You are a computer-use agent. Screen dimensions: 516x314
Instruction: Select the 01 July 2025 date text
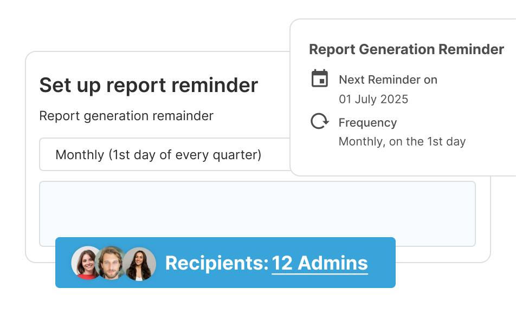point(373,99)
